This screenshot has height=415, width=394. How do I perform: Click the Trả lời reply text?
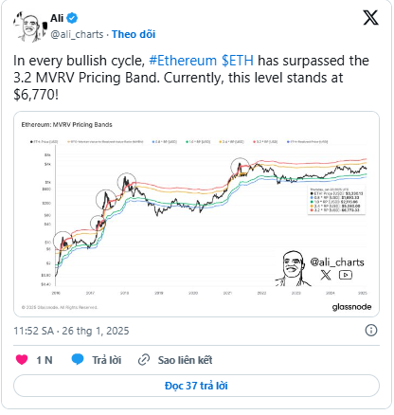click(107, 360)
